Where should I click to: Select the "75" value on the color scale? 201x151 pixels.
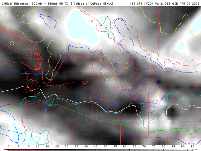[x=154, y=146]
